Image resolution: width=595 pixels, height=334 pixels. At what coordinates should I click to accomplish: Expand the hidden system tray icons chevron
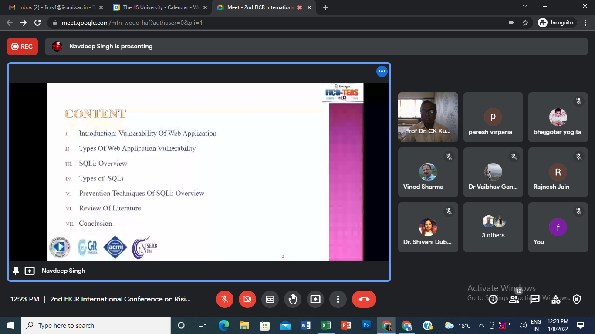pyautogui.click(x=481, y=325)
